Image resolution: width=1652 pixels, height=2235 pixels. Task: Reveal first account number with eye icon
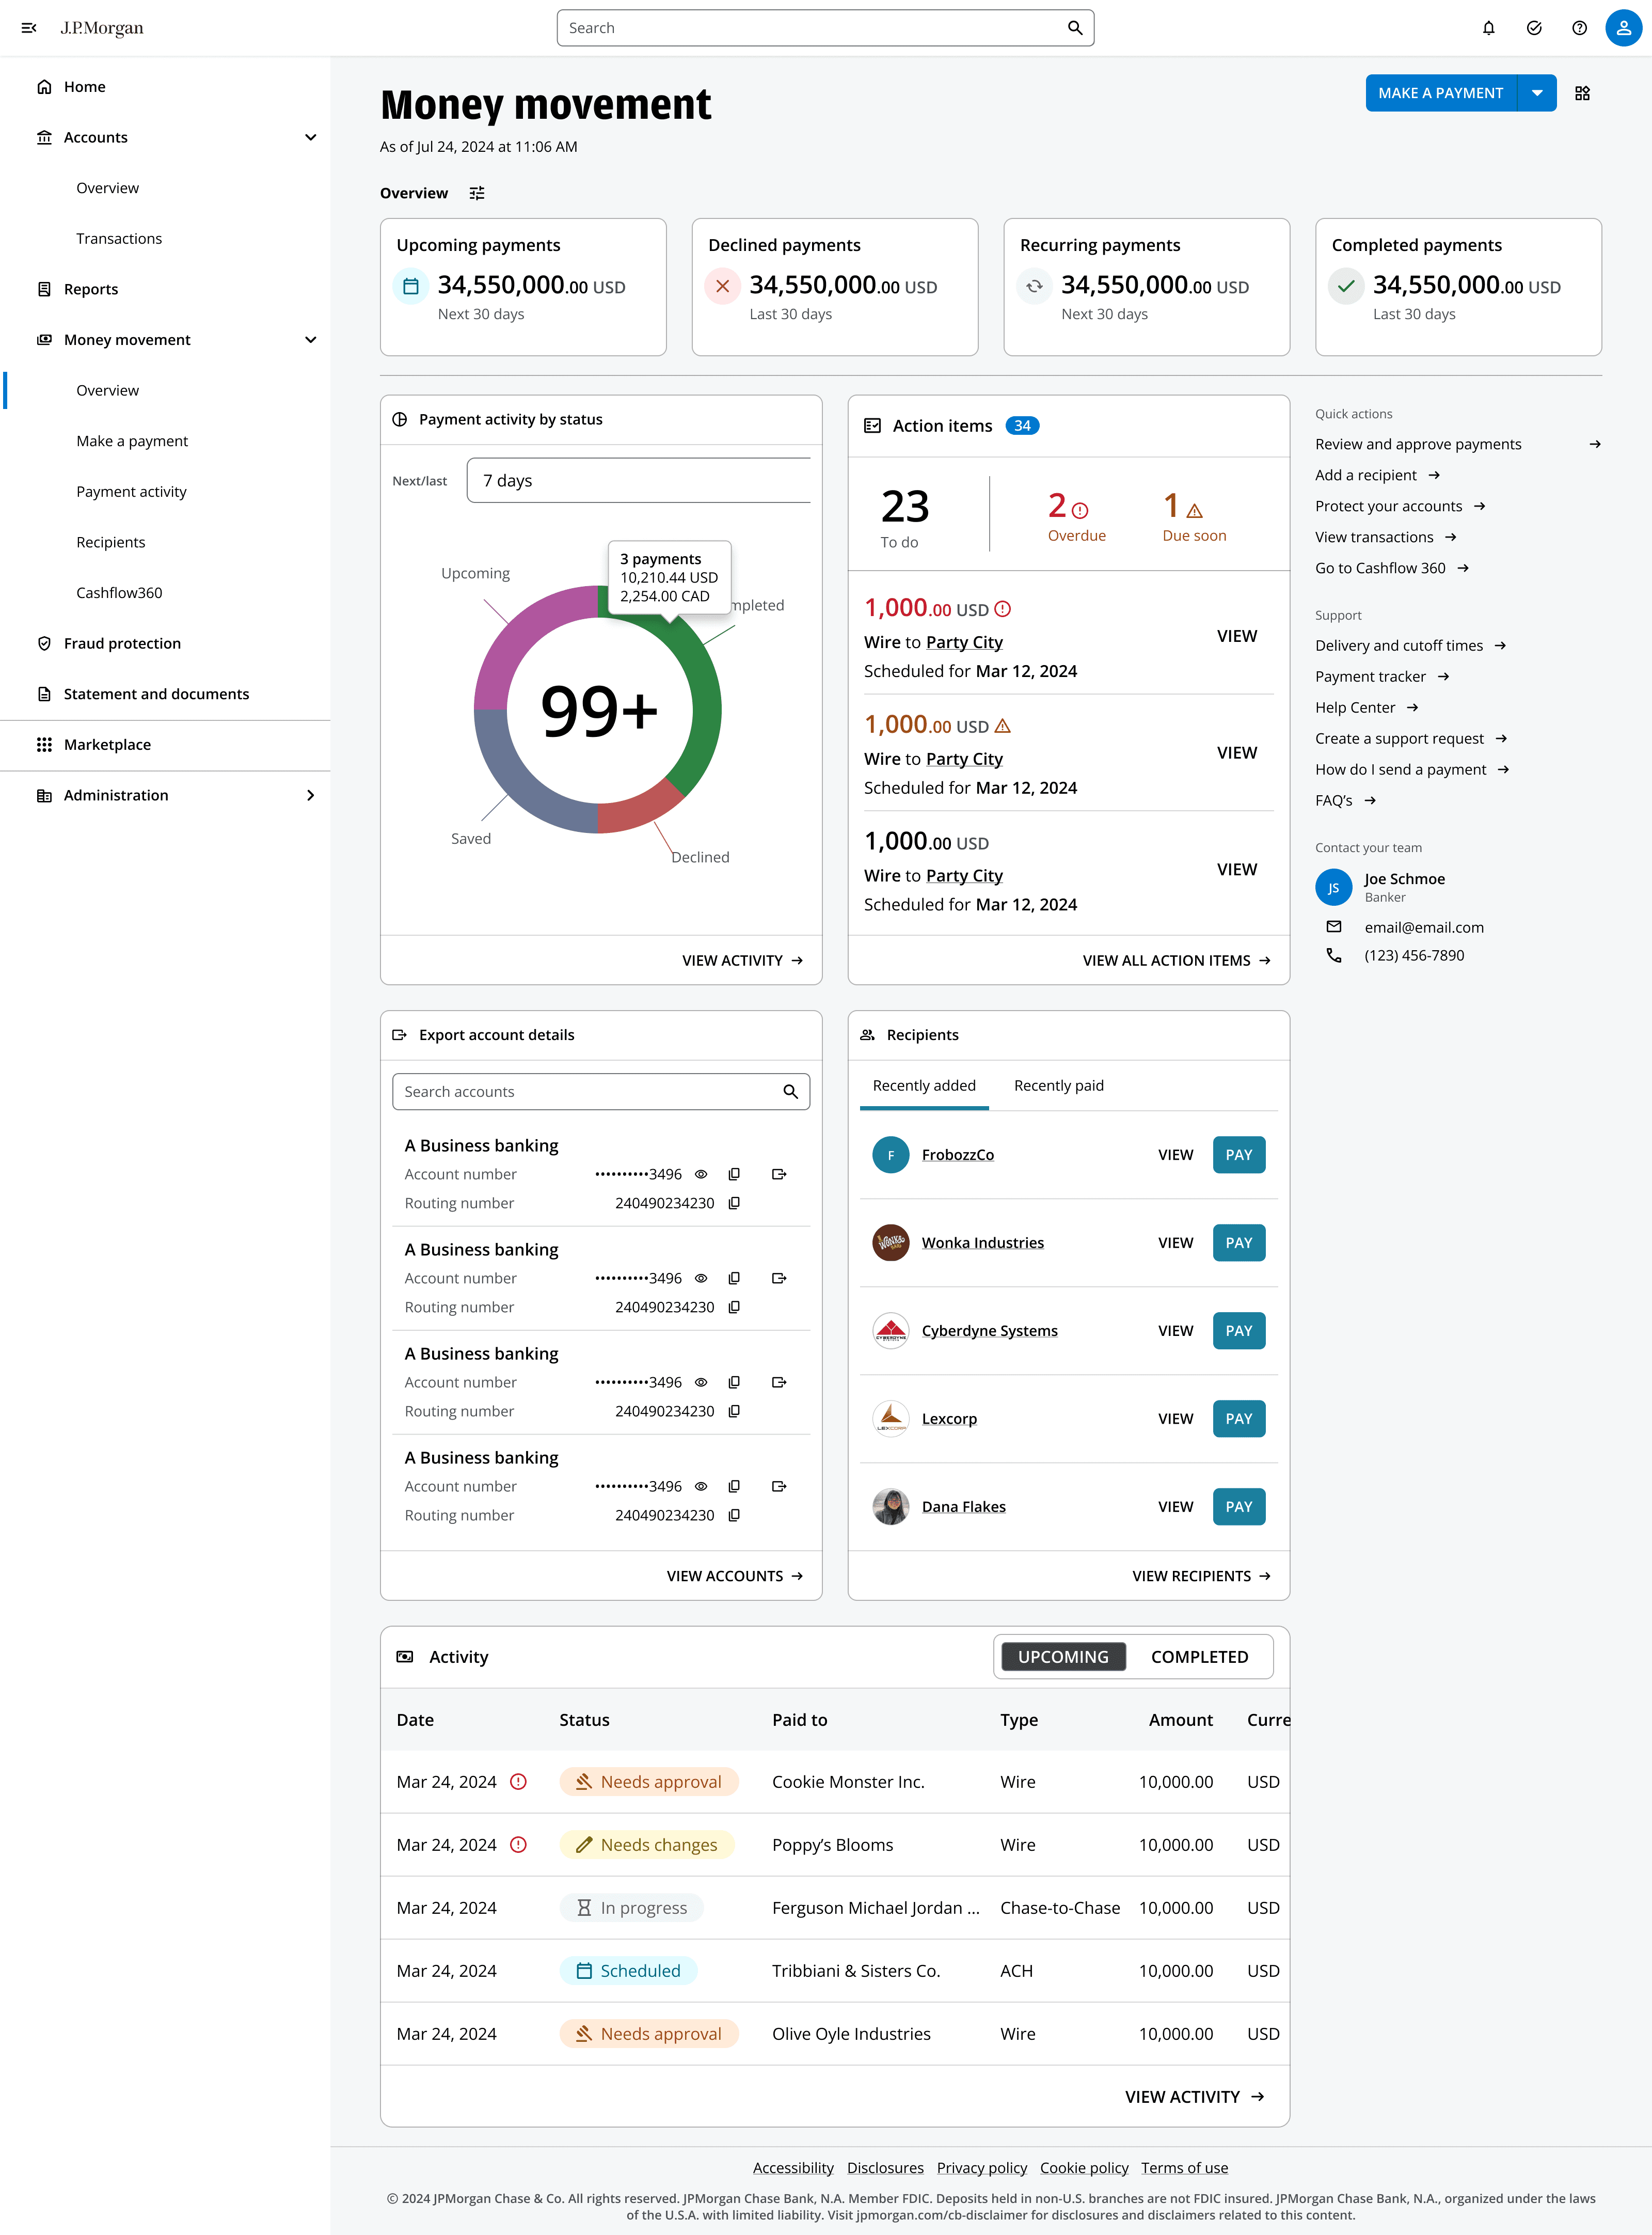pyautogui.click(x=701, y=1174)
